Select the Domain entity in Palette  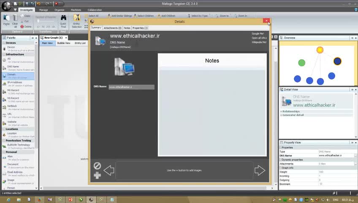pos(18,76)
